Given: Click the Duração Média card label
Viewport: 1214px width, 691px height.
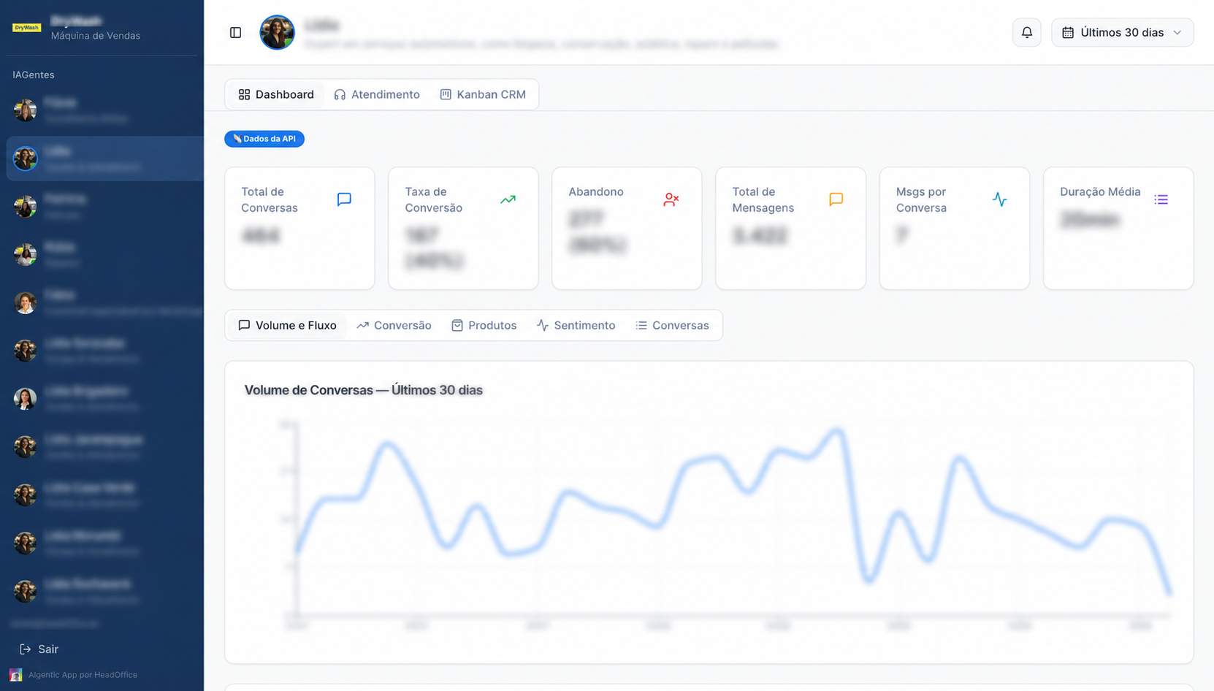Looking at the screenshot, I should point(1100,191).
